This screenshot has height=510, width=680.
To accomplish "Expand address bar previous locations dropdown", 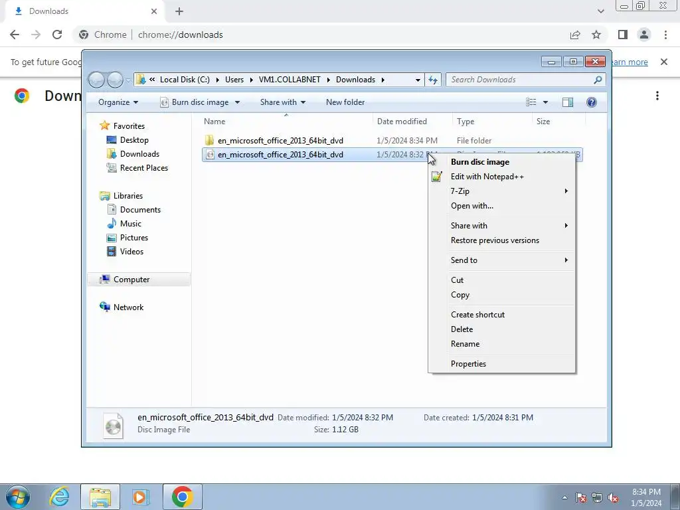I will click(418, 80).
